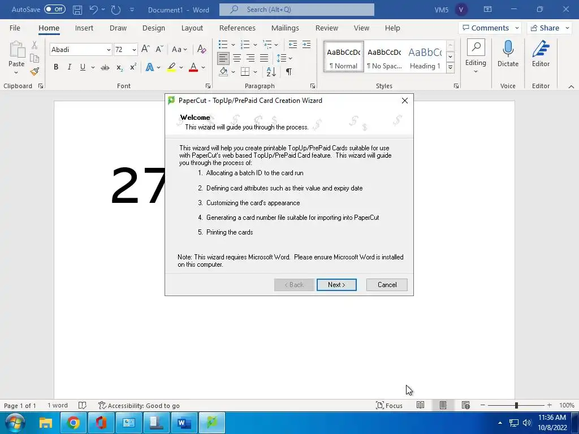Toggle Italic formatting
Viewport: 579px width, 434px height.
click(69, 67)
